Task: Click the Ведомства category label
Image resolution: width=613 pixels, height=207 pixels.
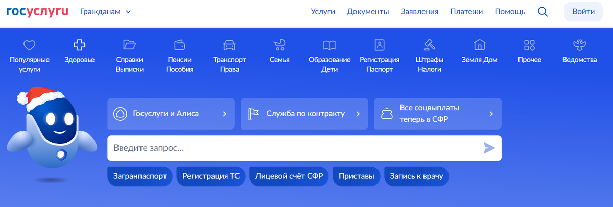Action: pos(579,60)
